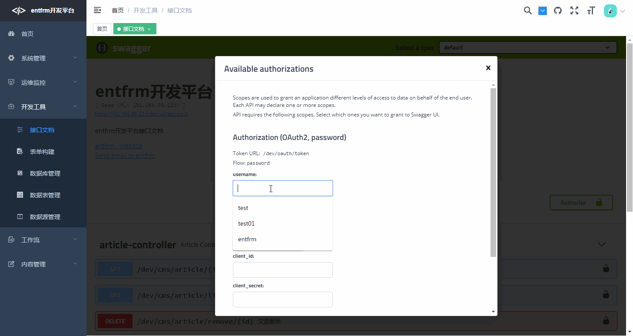Image resolution: width=633 pixels, height=336 pixels.
Task: Toggle the lock icon on the DELETE endpoint row
Action: [606, 321]
